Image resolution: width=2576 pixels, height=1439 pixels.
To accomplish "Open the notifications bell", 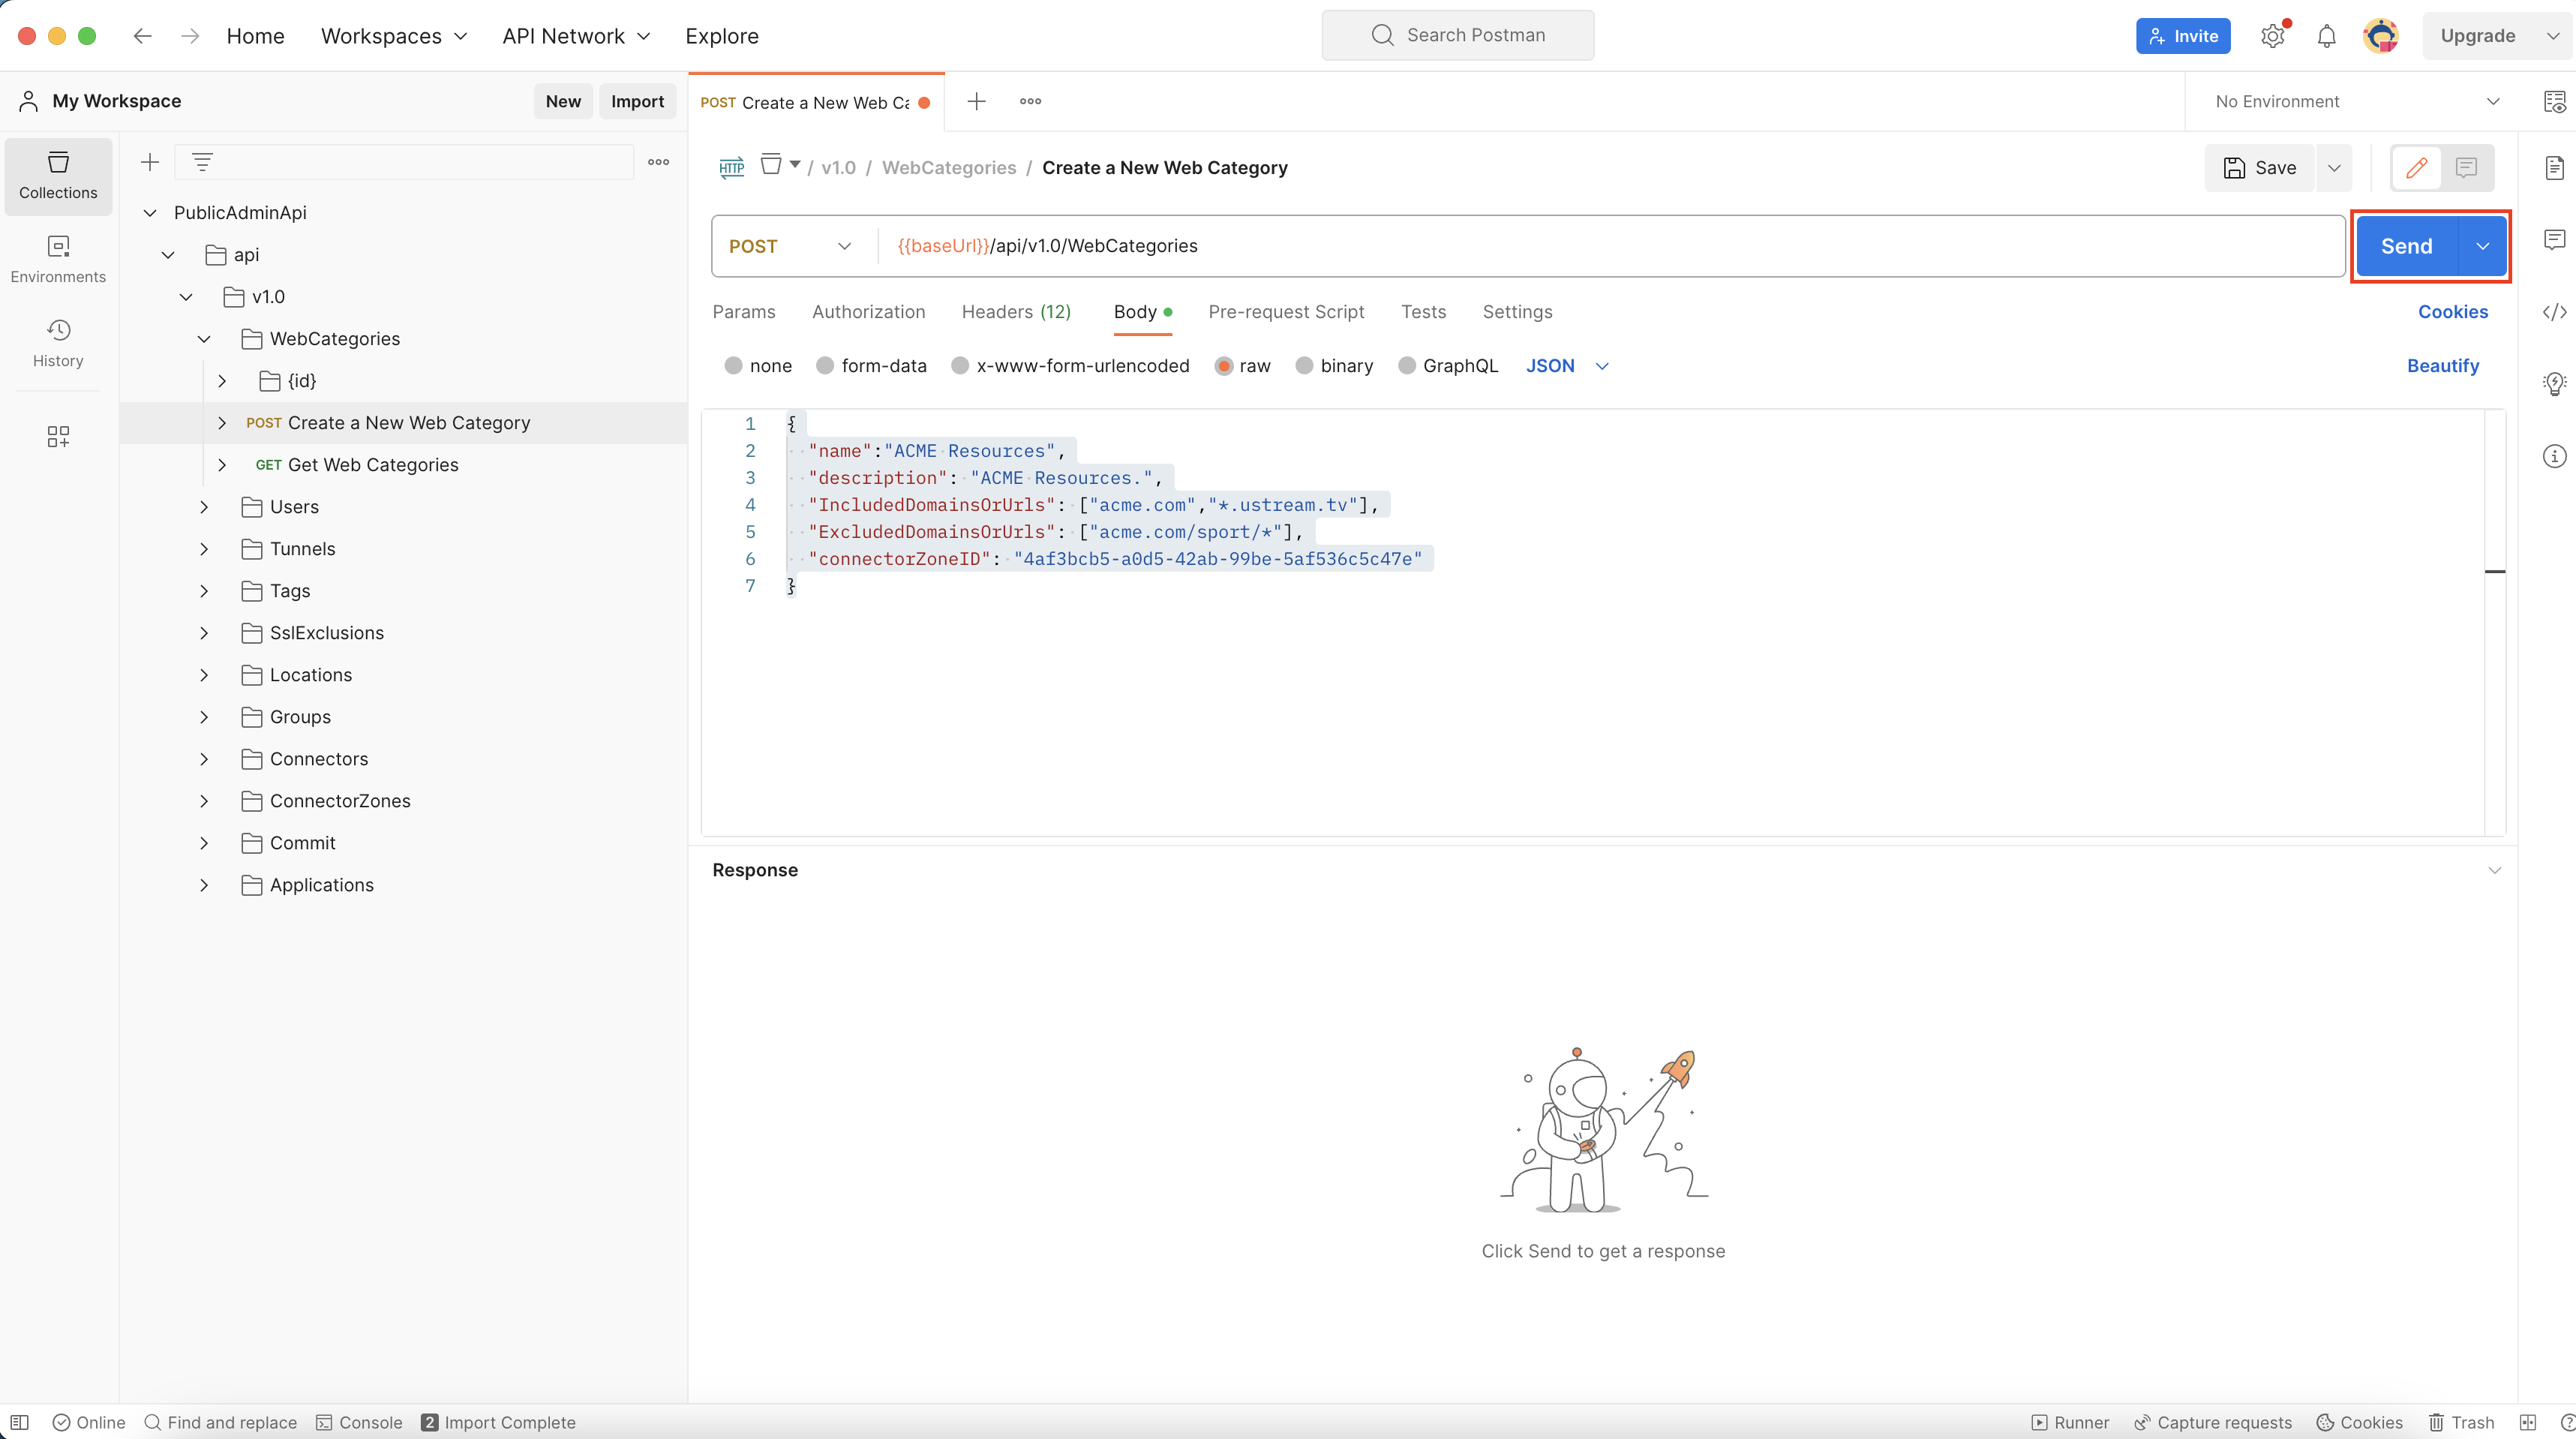I will tap(2326, 36).
